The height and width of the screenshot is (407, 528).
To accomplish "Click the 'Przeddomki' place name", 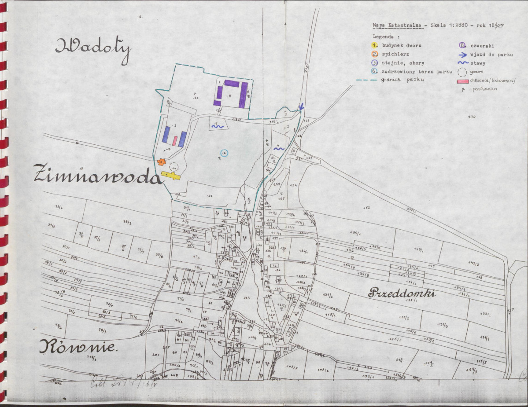I will (402, 293).
